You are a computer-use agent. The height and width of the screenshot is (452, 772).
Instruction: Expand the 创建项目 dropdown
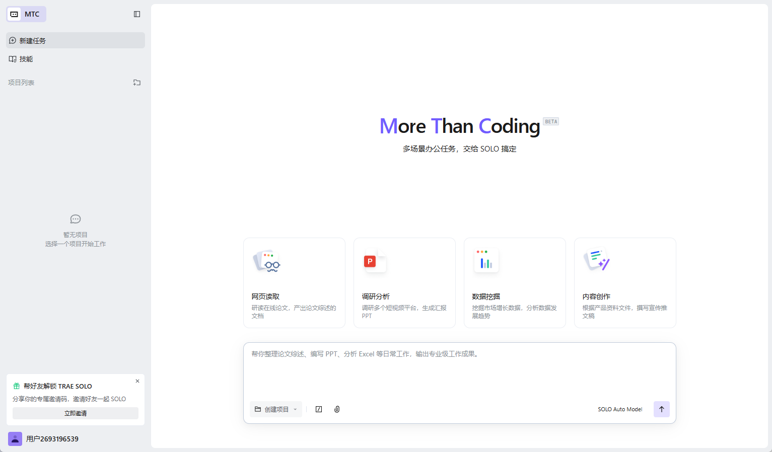point(276,409)
